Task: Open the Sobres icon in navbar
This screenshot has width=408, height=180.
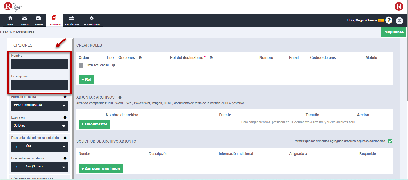Action: (39, 19)
